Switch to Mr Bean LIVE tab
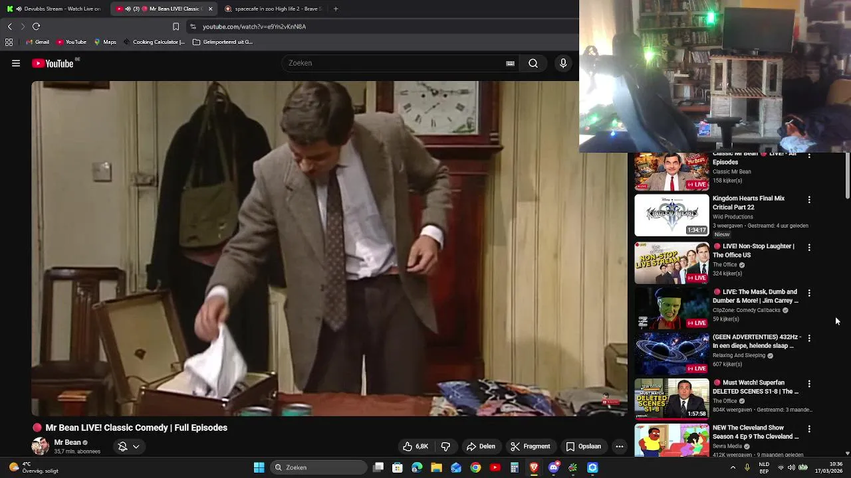 click(164, 9)
